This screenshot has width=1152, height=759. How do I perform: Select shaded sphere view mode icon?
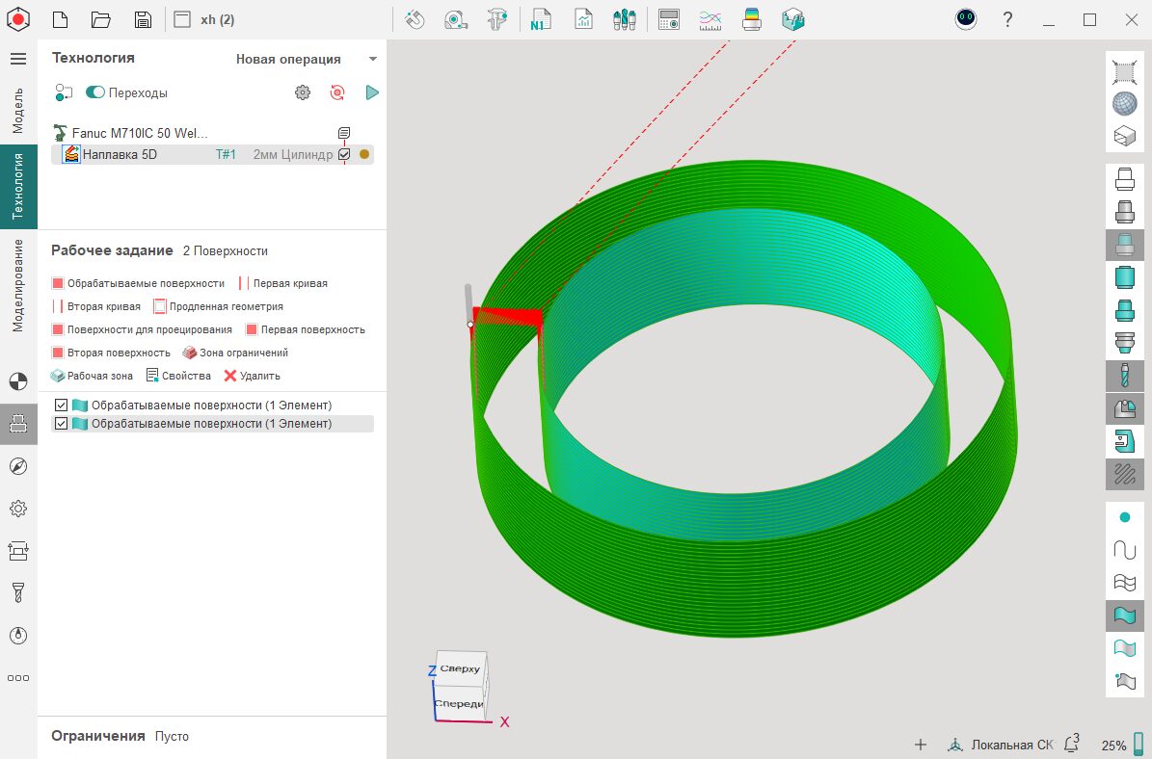(x=1124, y=103)
